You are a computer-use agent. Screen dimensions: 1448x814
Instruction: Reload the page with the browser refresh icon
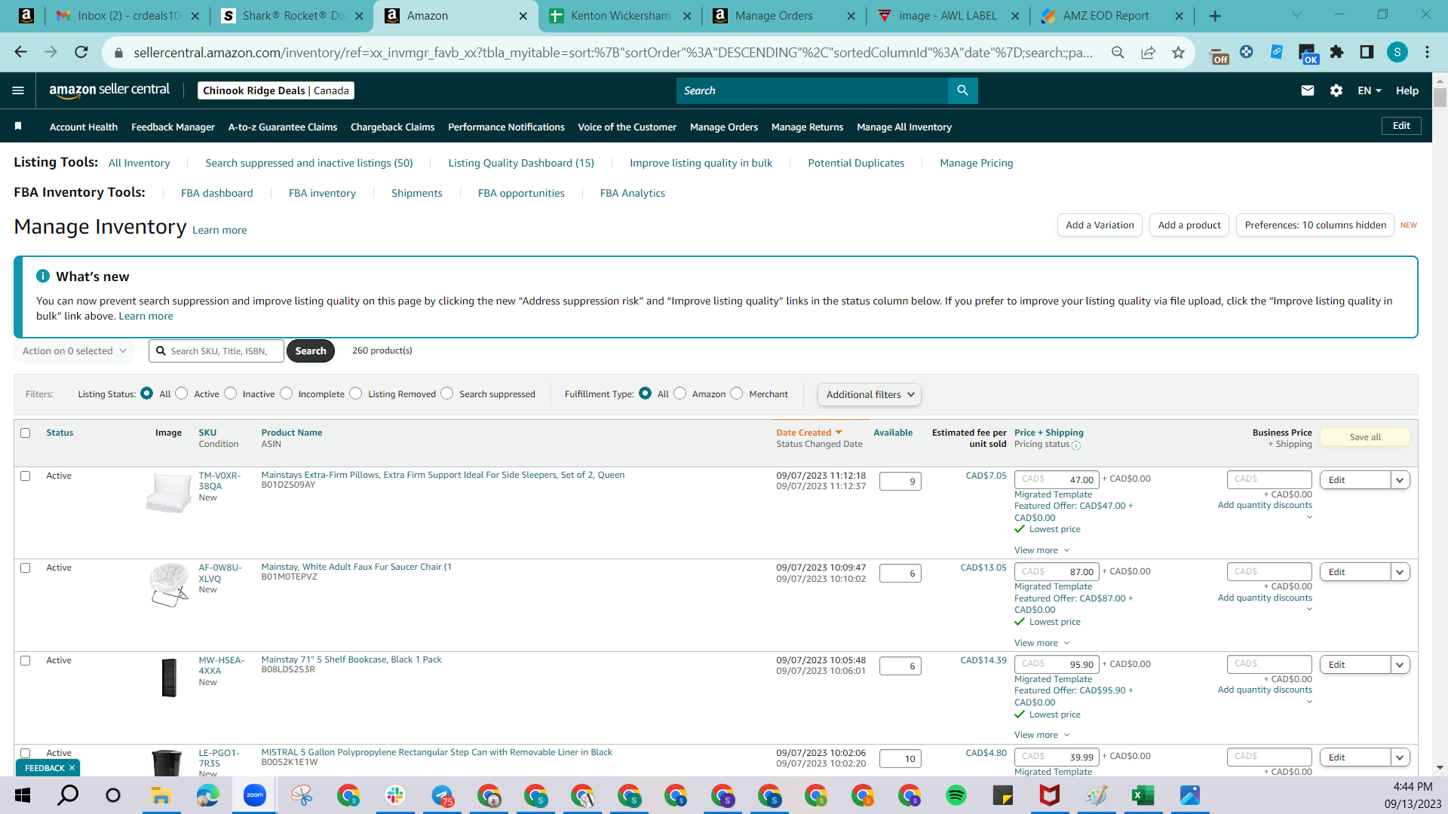click(81, 52)
